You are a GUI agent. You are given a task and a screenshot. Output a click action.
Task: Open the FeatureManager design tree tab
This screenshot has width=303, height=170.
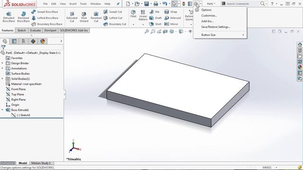tap(5, 41)
